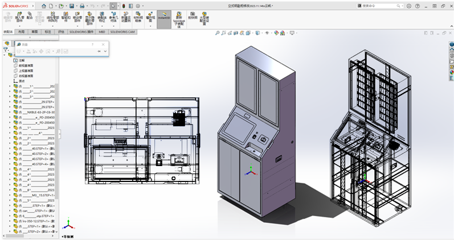Screen dimensions: 454x240
Task: Select the arrow cursor selection tool
Action: [113, 6]
